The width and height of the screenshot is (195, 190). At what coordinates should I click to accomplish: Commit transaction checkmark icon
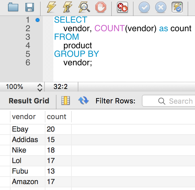tap(144, 7)
